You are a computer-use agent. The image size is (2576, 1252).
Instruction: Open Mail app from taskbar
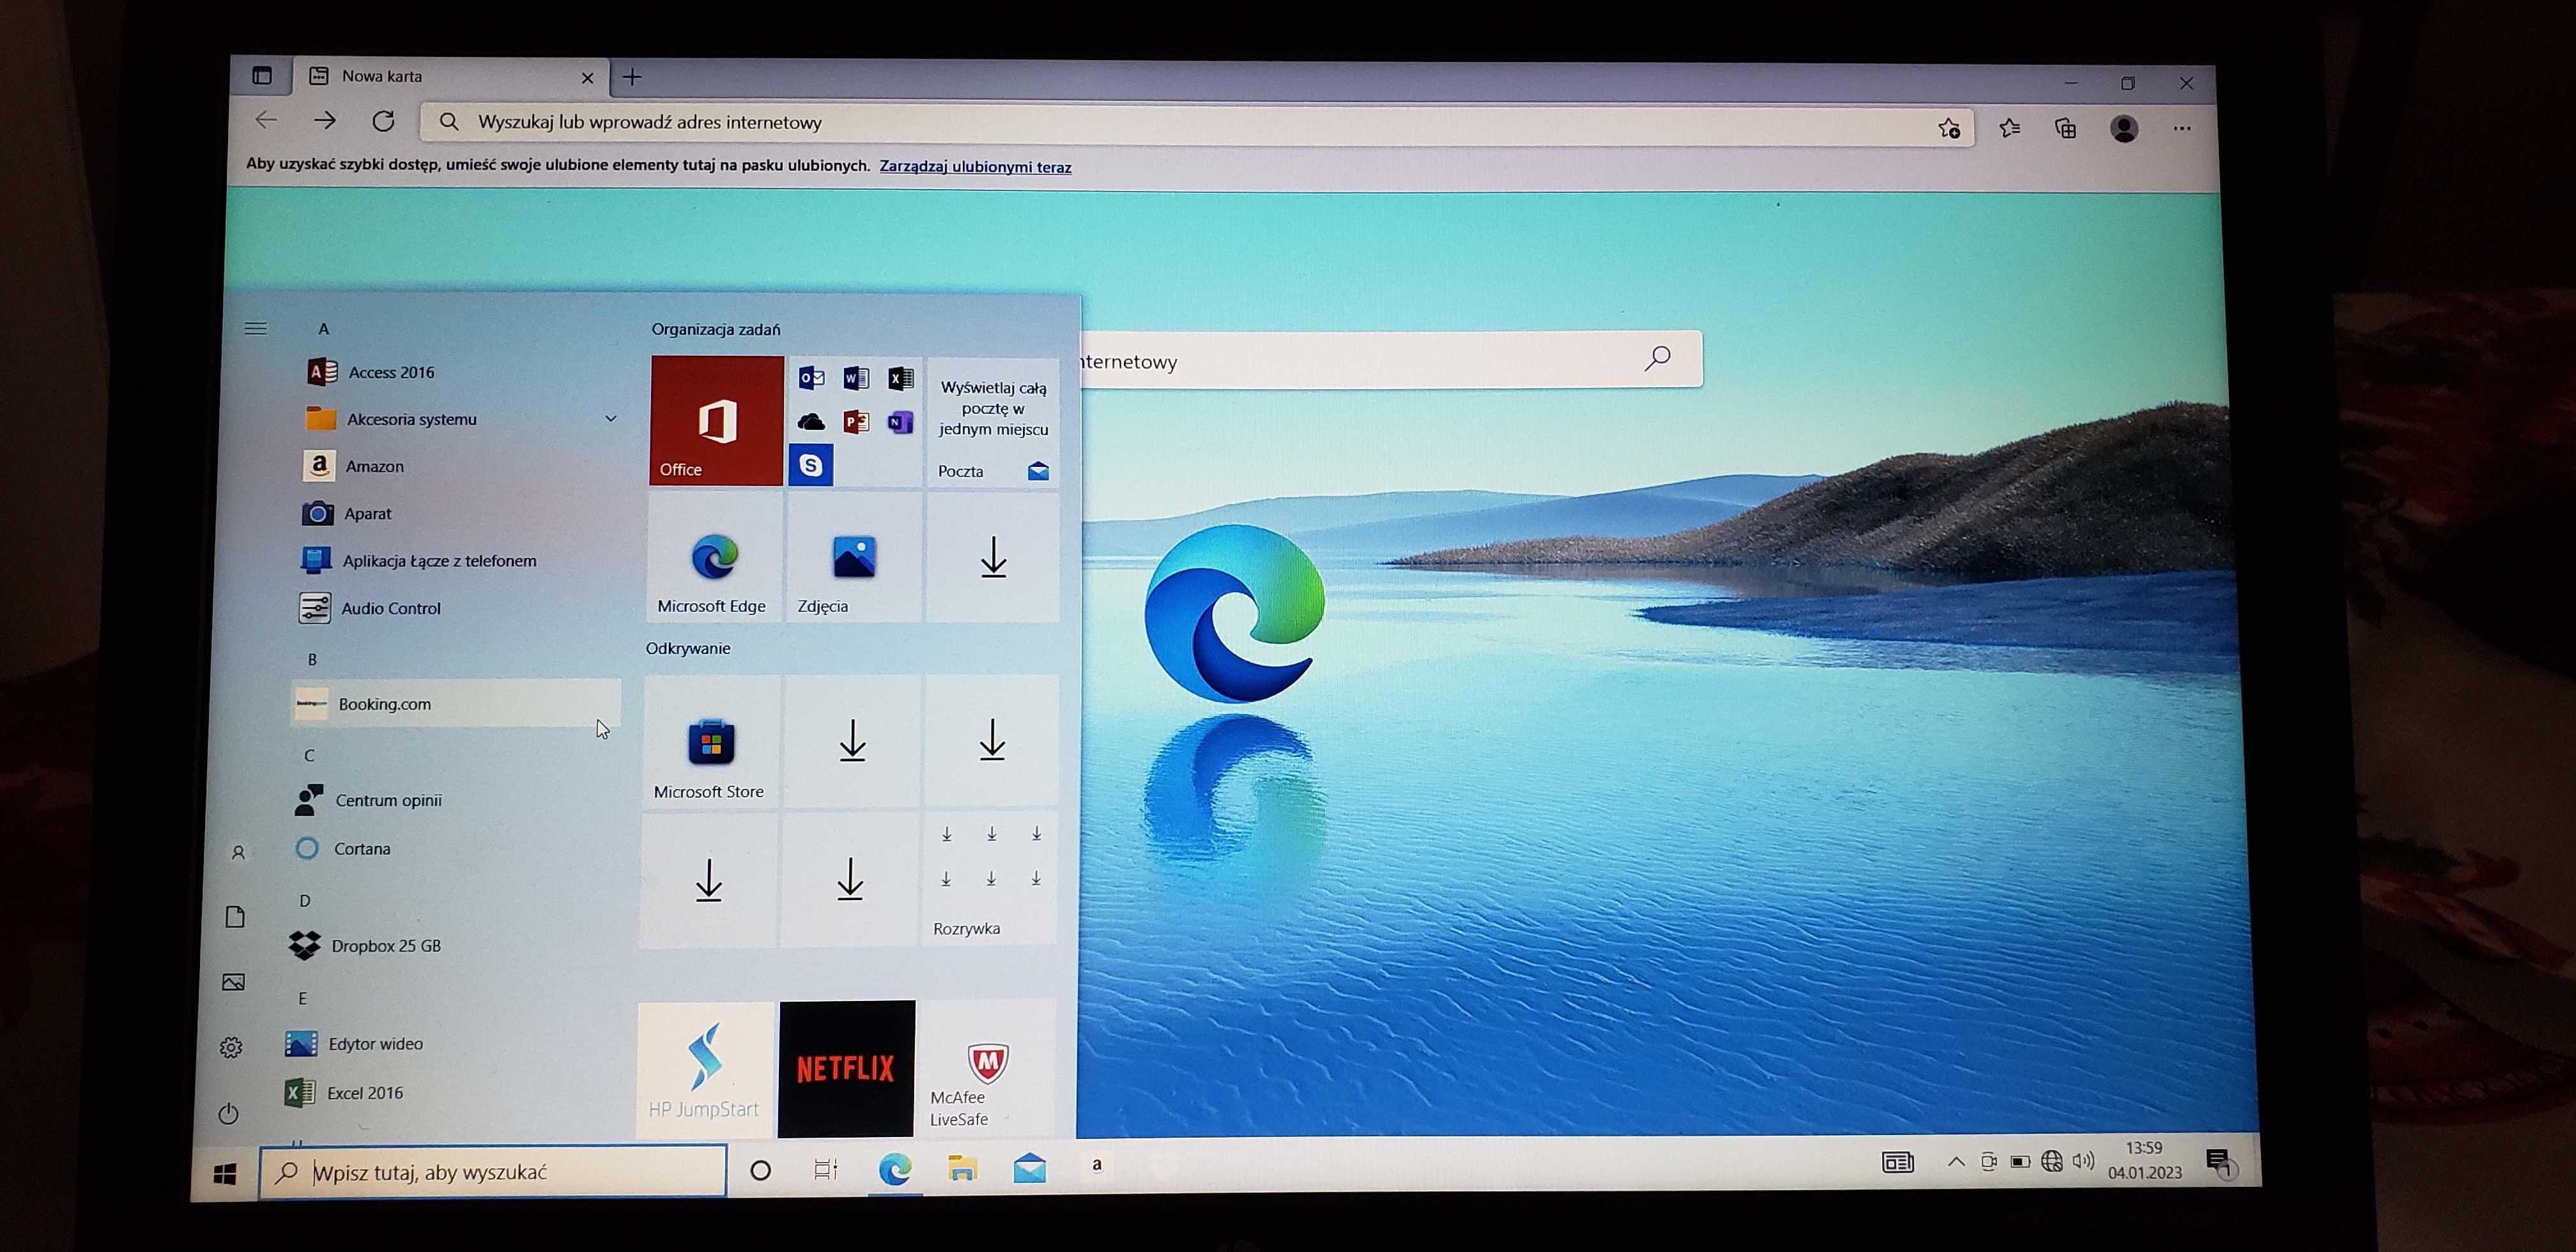click(1029, 1167)
